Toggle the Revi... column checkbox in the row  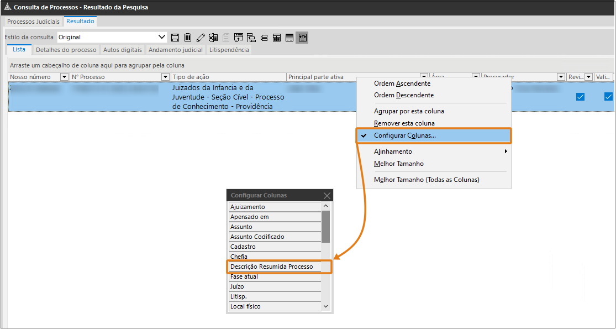coord(580,97)
